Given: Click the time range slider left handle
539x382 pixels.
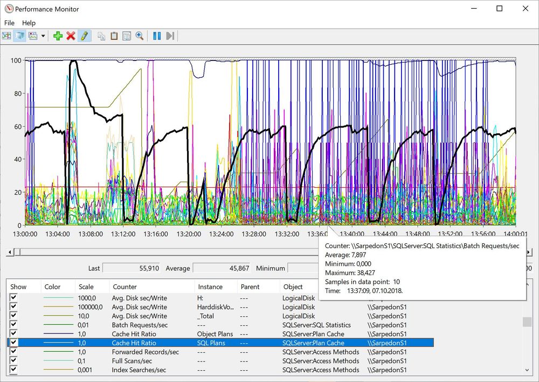Looking at the screenshot, I should pos(17,253).
